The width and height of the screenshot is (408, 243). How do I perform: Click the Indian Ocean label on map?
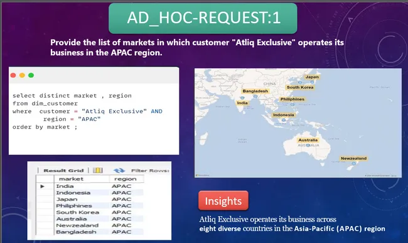click(x=242, y=140)
